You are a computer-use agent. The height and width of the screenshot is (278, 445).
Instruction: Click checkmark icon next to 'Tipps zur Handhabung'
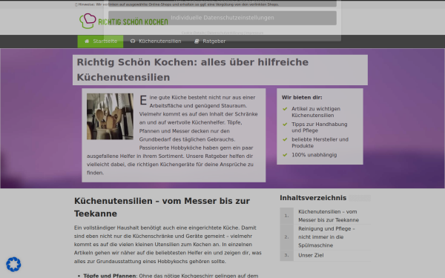(285, 125)
